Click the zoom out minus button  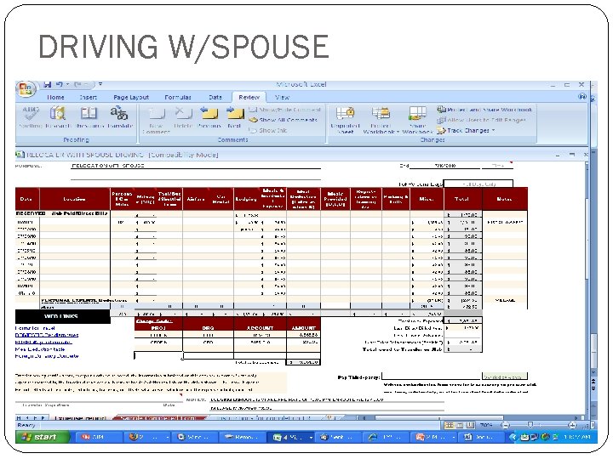point(505,425)
